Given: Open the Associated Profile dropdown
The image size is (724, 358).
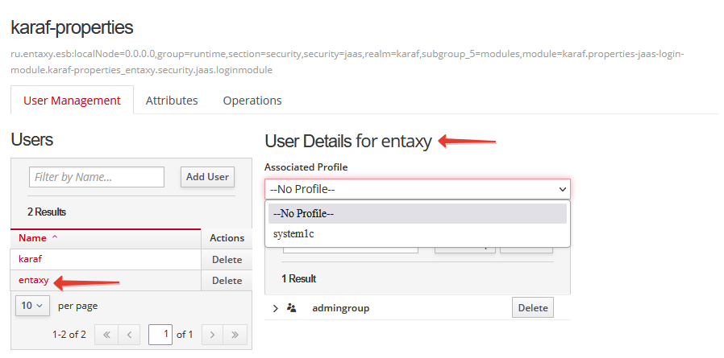Looking at the screenshot, I should point(417,189).
